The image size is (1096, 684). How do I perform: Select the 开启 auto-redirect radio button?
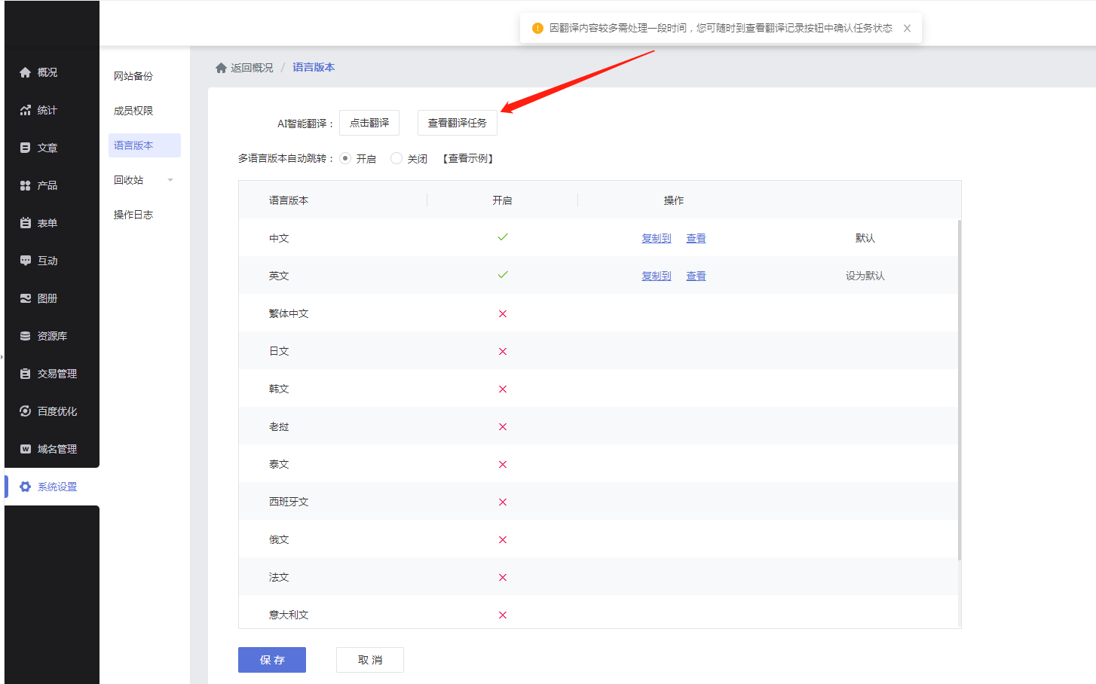pos(345,158)
